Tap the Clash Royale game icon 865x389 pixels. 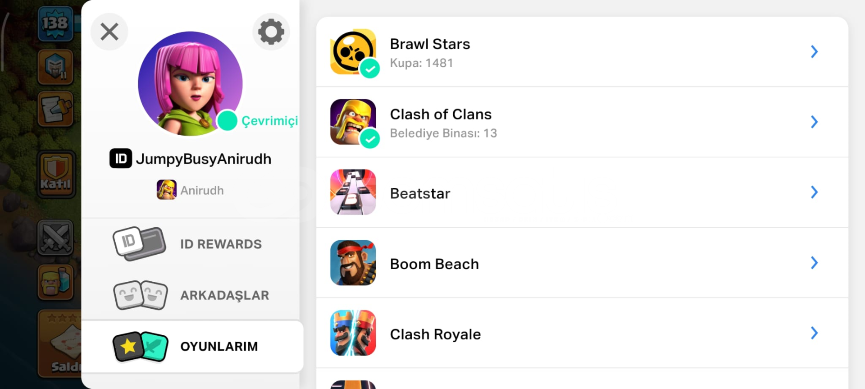[x=353, y=333]
